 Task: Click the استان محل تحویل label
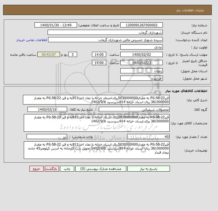(194, 71)
